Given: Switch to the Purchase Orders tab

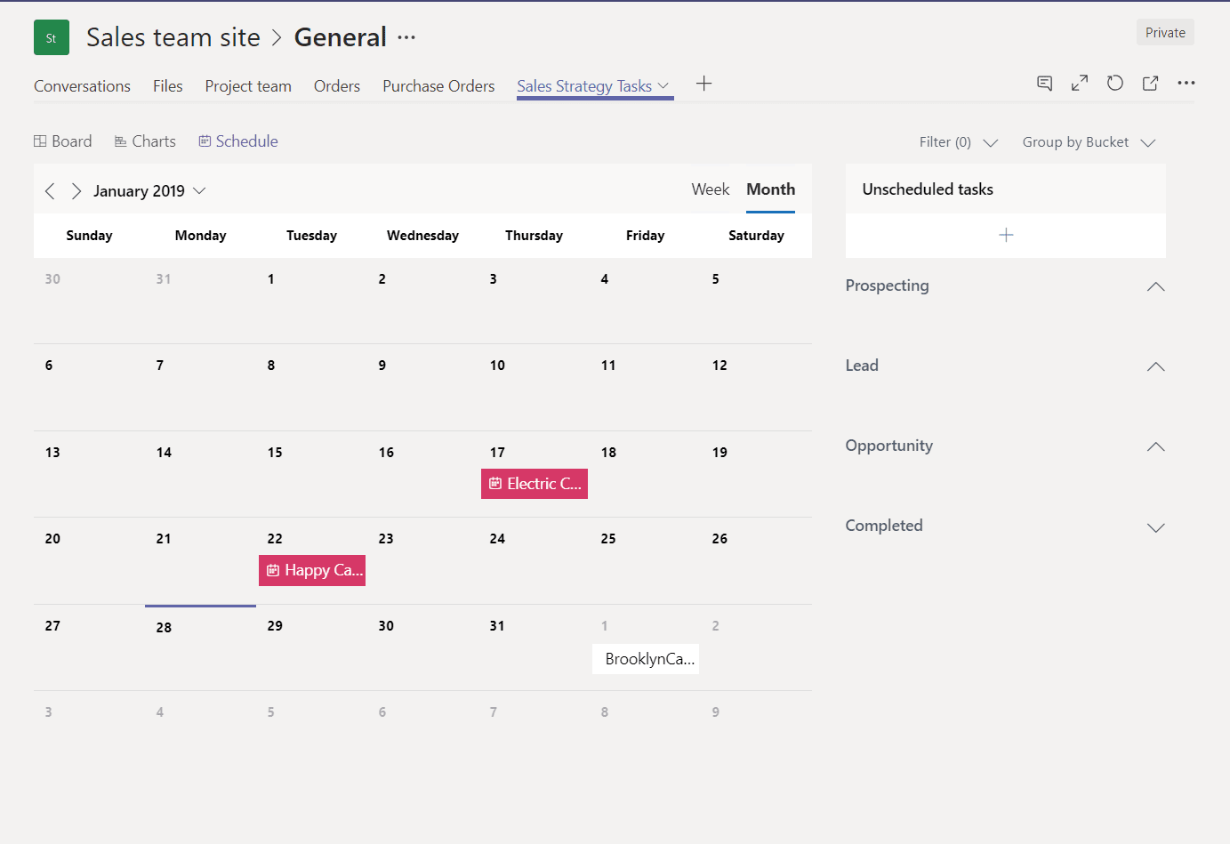Looking at the screenshot, I should click(438, 85).
